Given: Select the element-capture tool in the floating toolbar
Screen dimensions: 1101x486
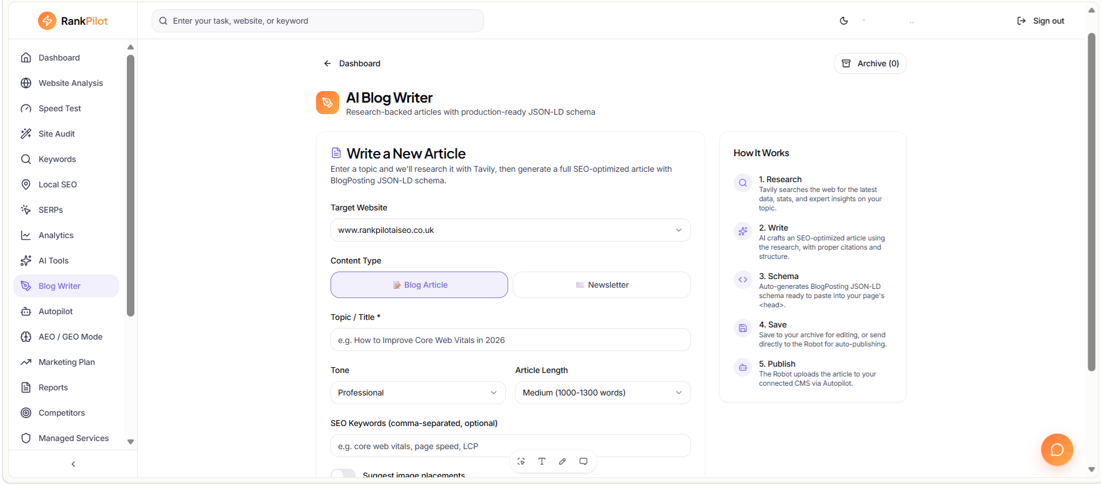Looking at the screenshot, I should pyautogui.click(x=521, y=461).
